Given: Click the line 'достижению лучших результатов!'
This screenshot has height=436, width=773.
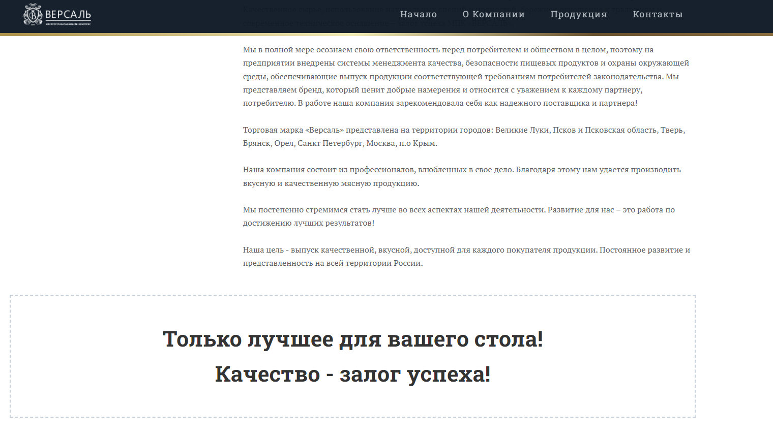Looking at the screenshot, I should 309,223.
